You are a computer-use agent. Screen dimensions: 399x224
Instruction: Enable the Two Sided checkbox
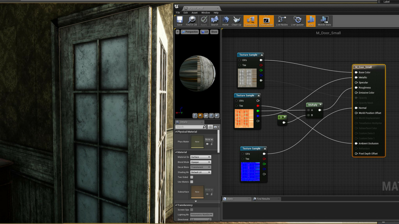click(192, 177)
